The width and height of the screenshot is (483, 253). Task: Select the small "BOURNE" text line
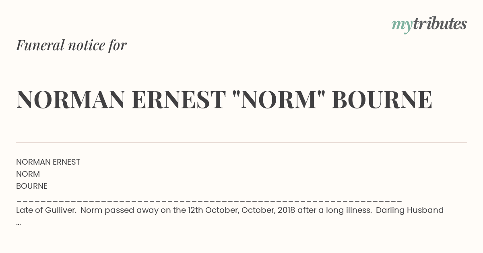(32, 186)
